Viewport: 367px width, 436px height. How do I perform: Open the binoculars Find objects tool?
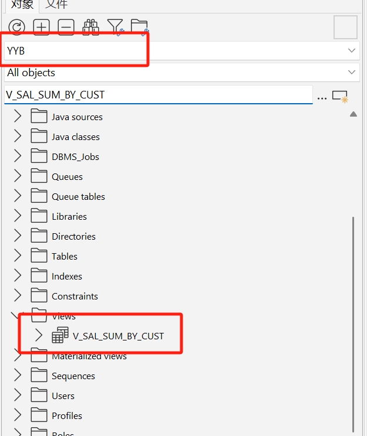[90, 27]
